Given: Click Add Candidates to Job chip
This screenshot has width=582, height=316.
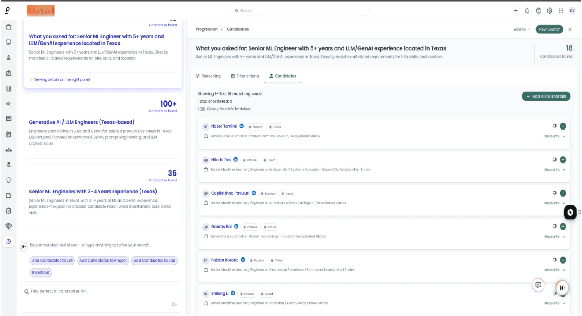Looking at the screenshot, I should (154, 261).
